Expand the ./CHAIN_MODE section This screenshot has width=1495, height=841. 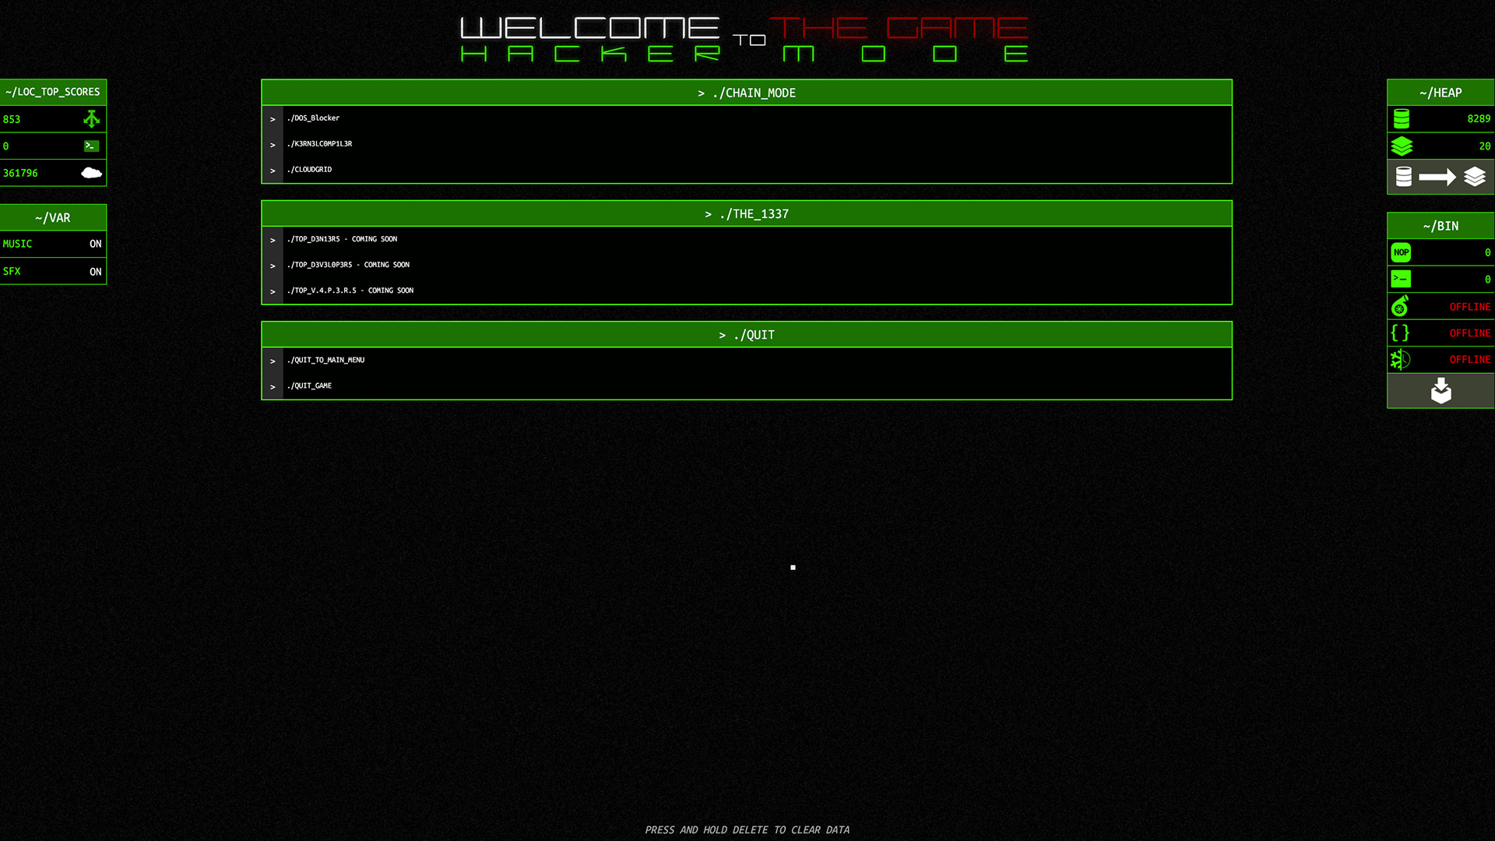tap(747, 93)
